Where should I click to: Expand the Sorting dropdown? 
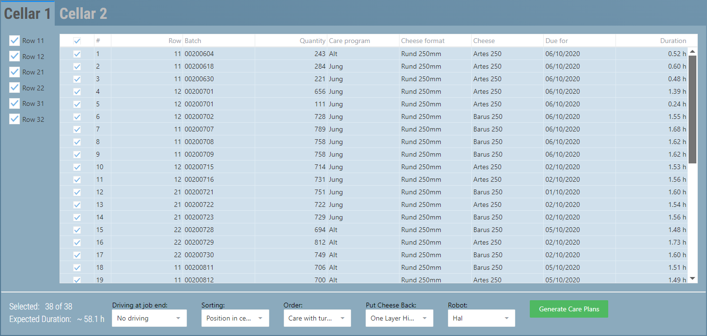point(235,318)
